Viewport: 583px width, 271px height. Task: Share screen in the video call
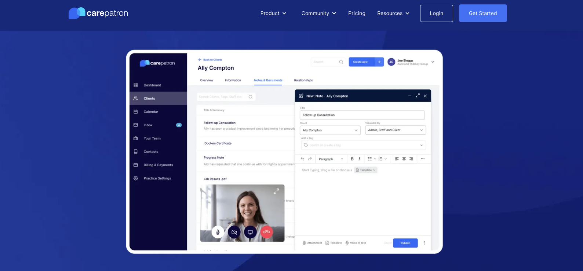point(250,232)
